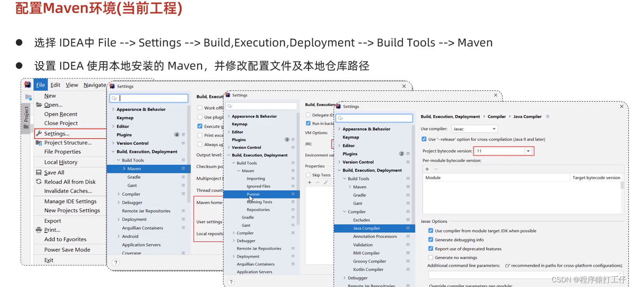Enable the Work offline checkbox
Screen dimensions: 632x287
(200, 108)
